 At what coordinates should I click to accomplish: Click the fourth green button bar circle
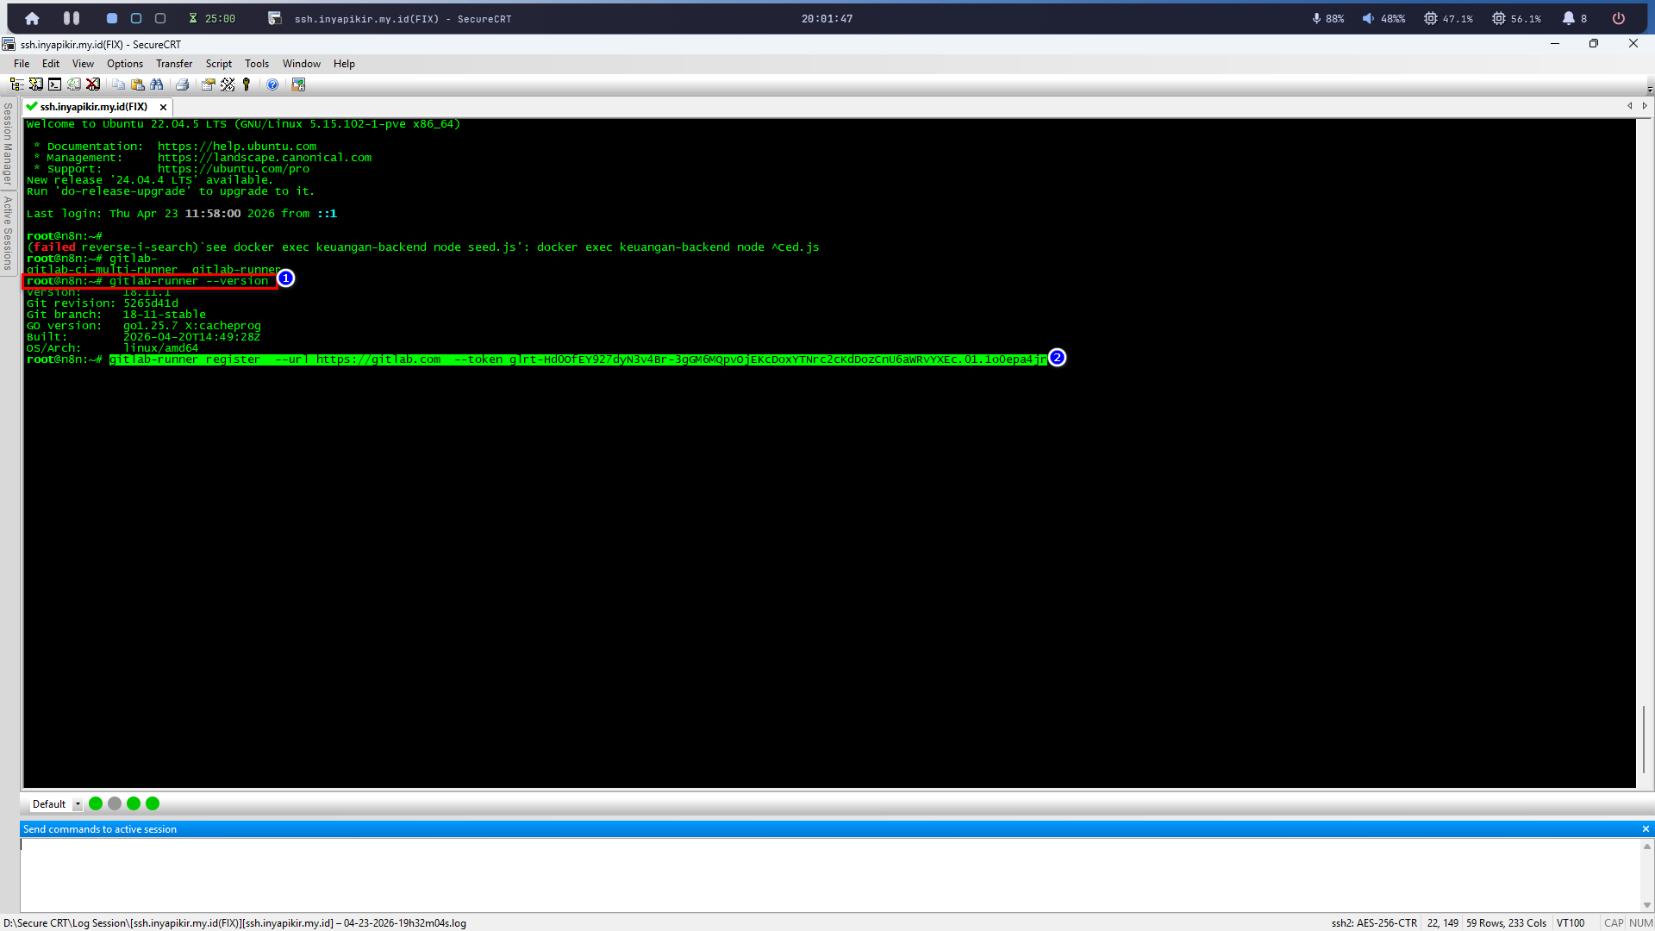pos(153,803)
